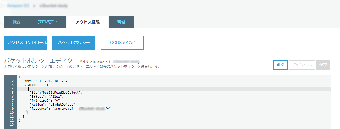
Task: Click the bucket name in breadcrumb
Action: point(53,5)
